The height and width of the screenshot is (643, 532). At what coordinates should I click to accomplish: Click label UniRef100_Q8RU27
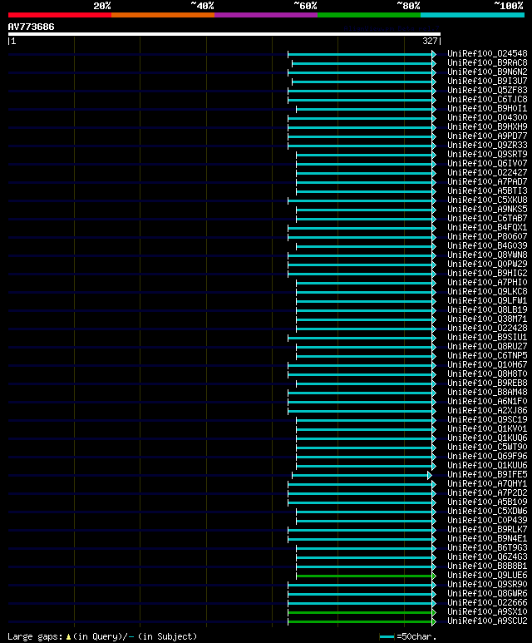[487, 347]
